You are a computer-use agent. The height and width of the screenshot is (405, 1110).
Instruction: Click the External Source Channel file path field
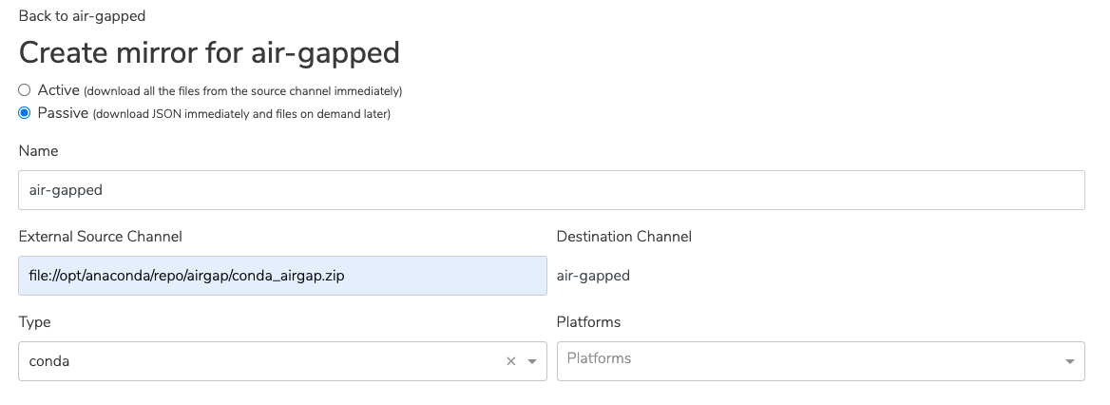point(282,276)
